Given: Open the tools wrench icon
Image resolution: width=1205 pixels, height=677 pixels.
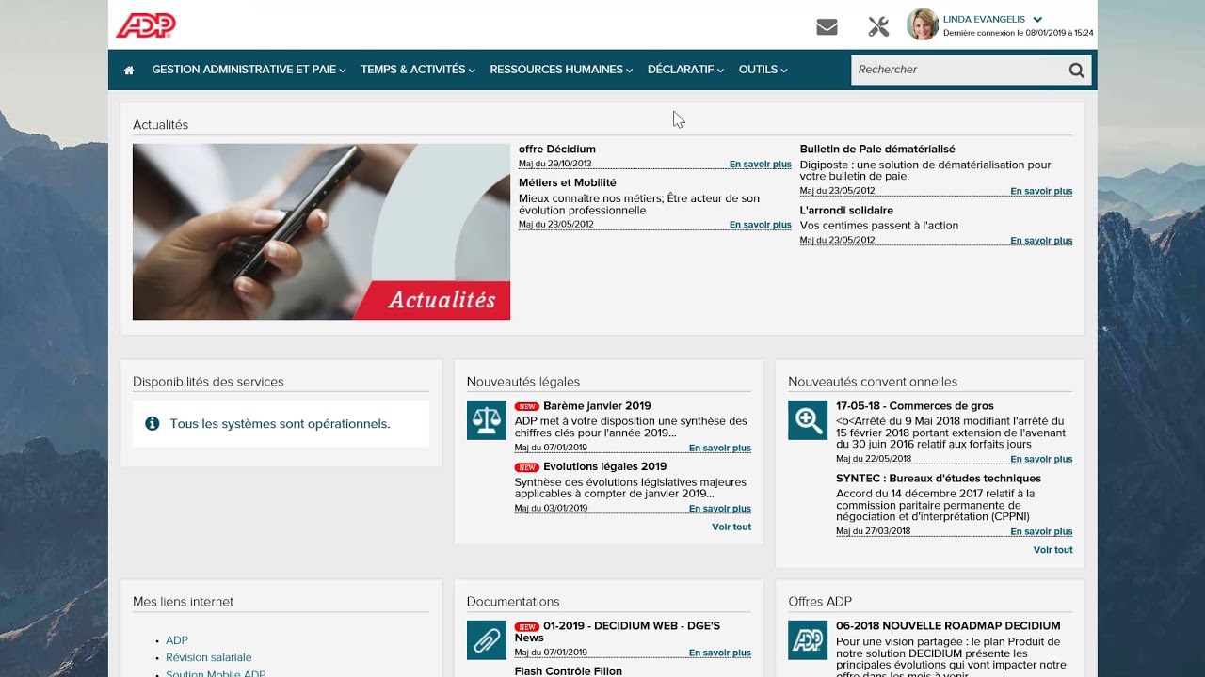Looking at the screenshot, I should click(x=878, y=27).
